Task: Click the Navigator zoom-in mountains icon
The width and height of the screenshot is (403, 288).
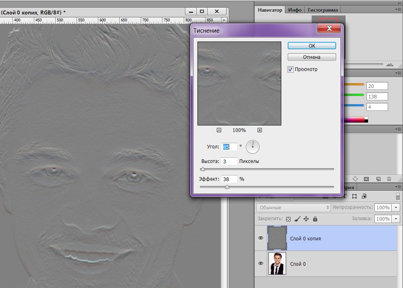Action: click(389, 65)
